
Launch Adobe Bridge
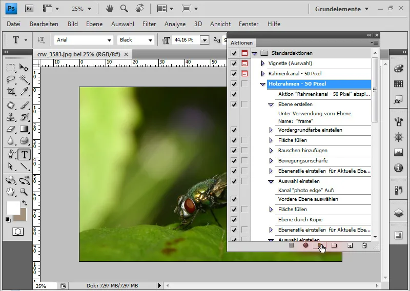[29, 9]
